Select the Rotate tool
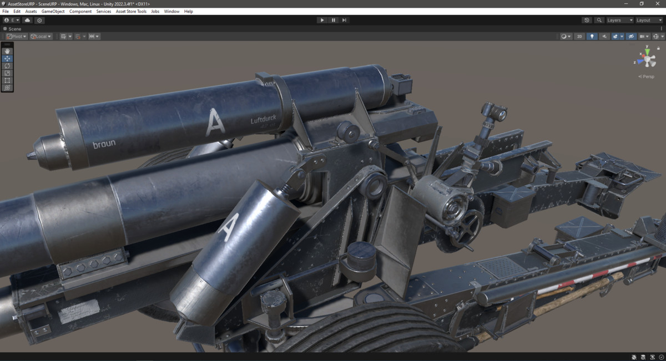The width and height of the screenshot is (666, 361). coord(7,65)
